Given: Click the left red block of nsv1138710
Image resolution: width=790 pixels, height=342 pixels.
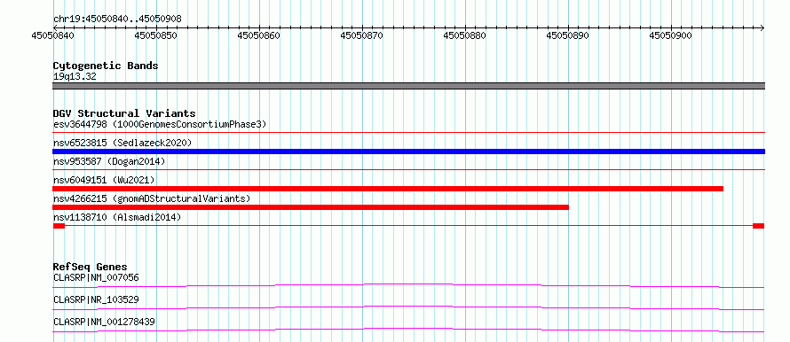Looking at the screenshot, I should (59, 226).
